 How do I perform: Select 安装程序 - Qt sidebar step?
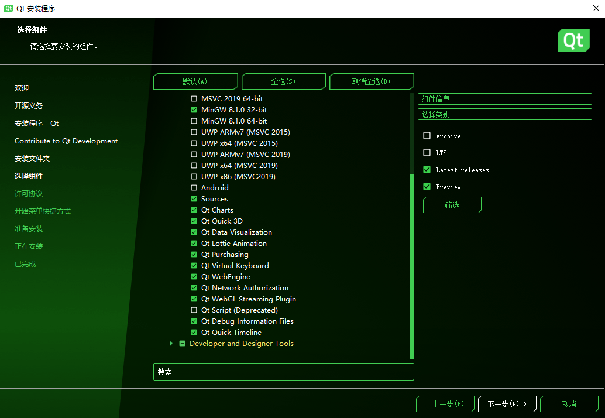point(37,124)
